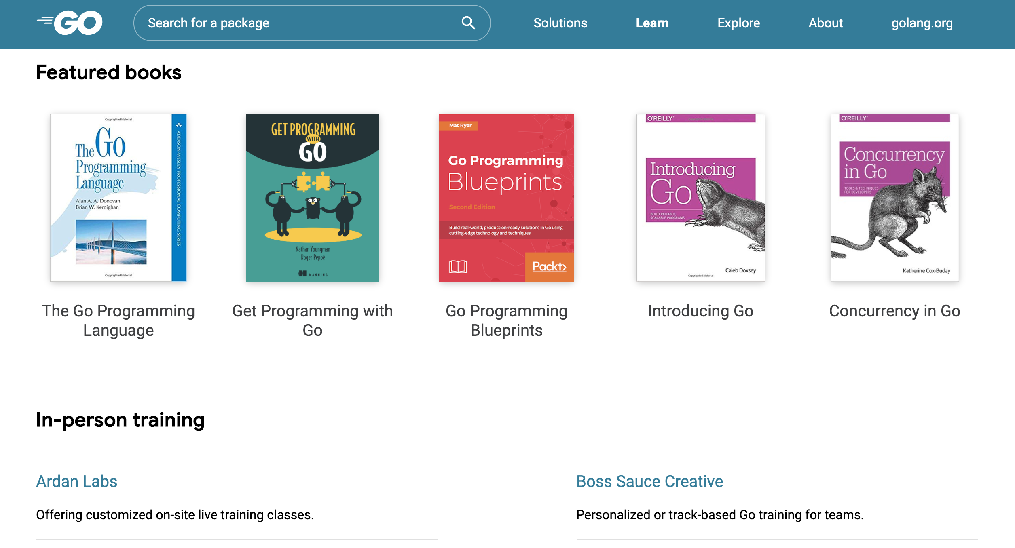This screenshot has height=548, width=1015.
Task: Click The Go Programming Language book cover
Action: 118,198
